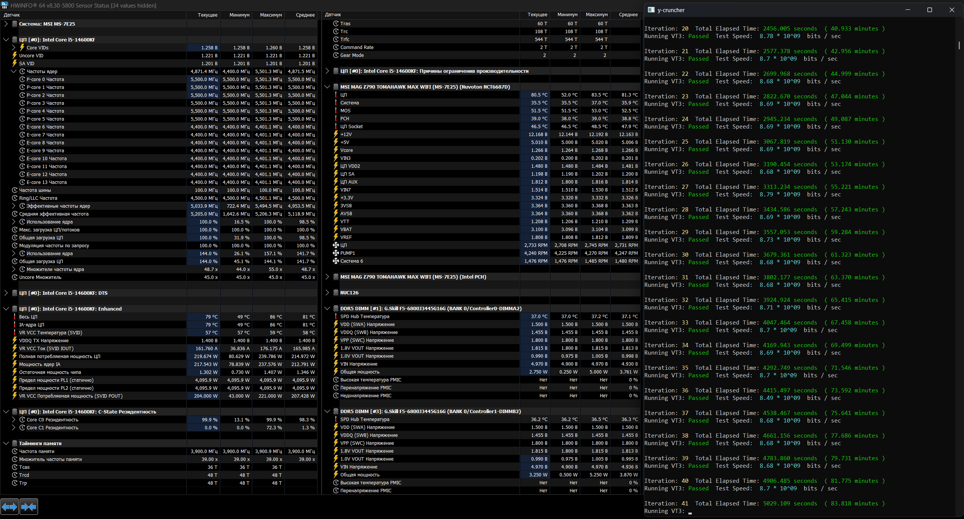Select the P-core 0 Частота row
Viewport: 964px width, 519px height.
coord(45,79)
